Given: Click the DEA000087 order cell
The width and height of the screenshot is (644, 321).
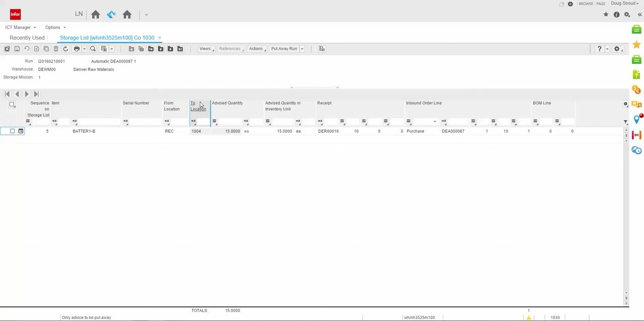Looking at the screenshot, I should pos(453,131).
